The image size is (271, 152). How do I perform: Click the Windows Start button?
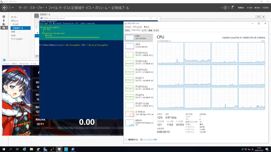click(4, 149)
